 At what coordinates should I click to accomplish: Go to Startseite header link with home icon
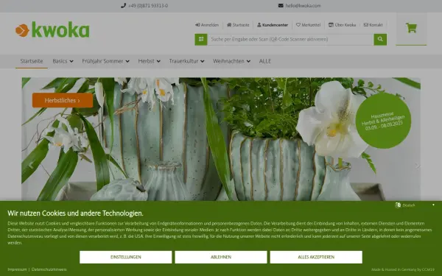pyautogui.click(x=238, y=25)
